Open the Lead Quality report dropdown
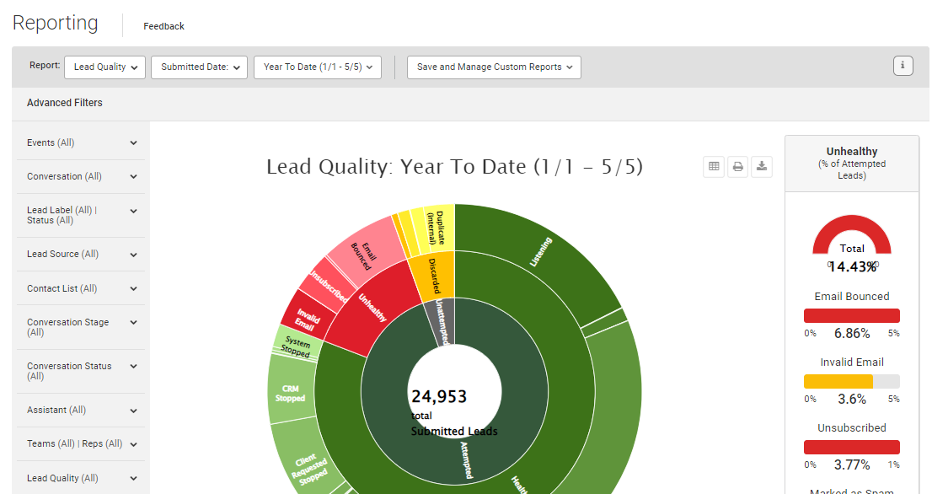932x494 pixels. tap(104, 67)
